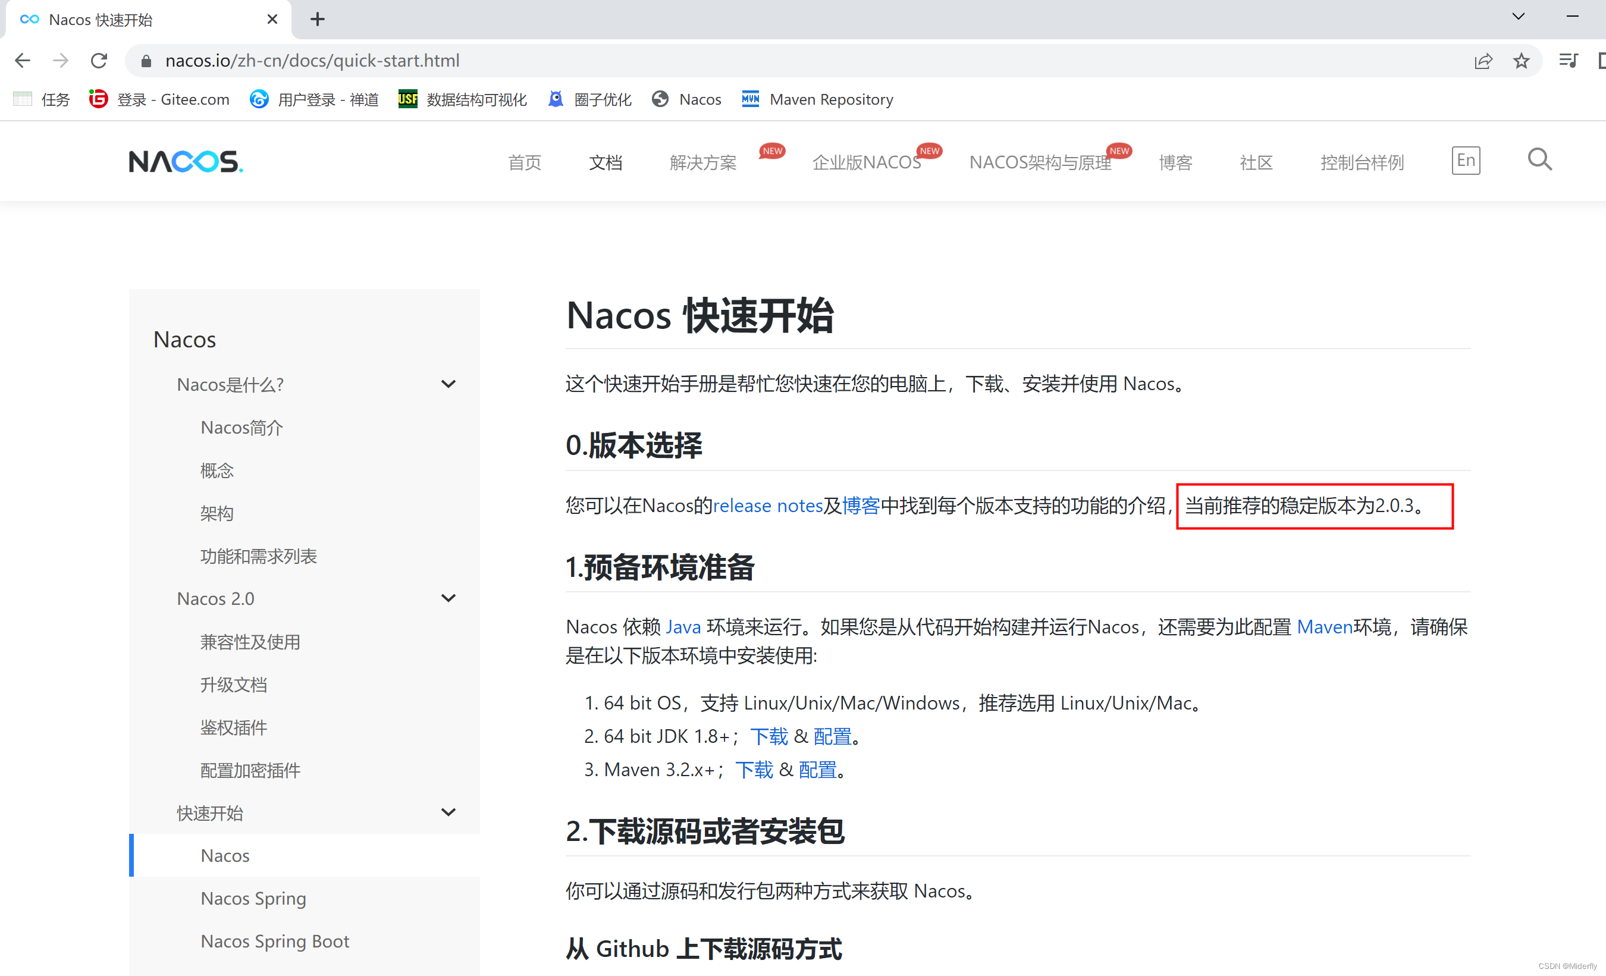Open the 数据结构可视化 bookmark
Image resolution: width=1606 pixels, height=976 pixels.
(462, 99)
